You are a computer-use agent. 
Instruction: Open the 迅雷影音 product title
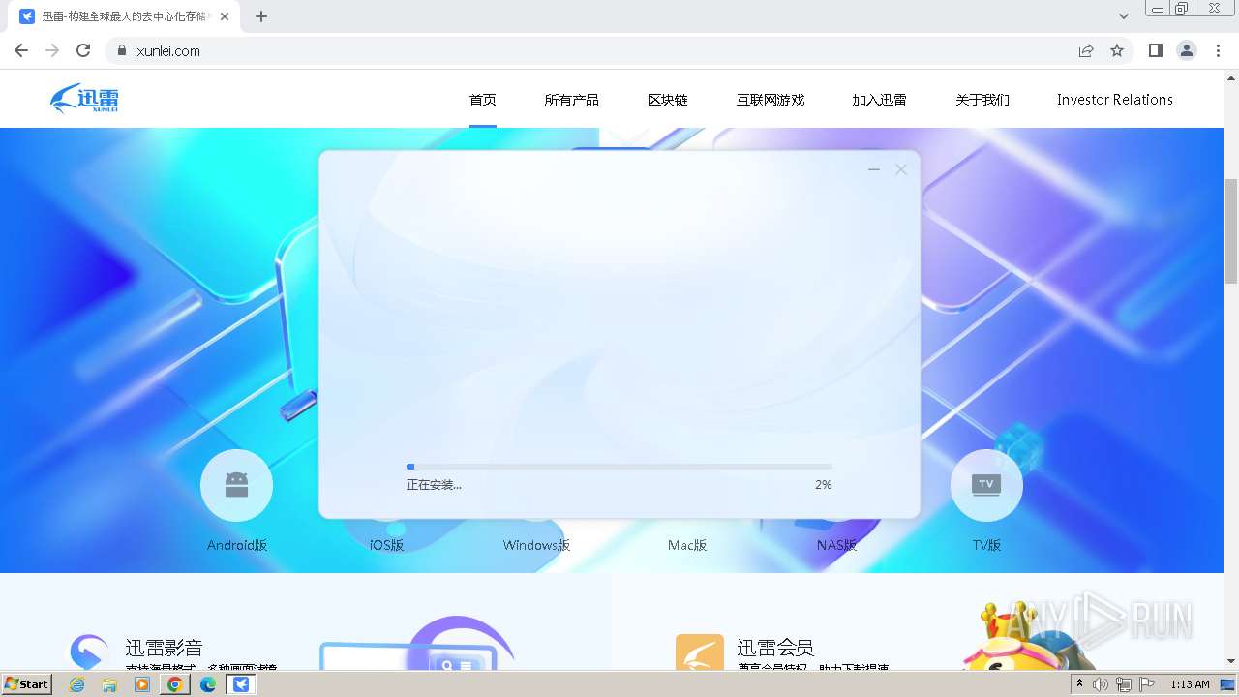pyautogui.click(x=164, y=648)
